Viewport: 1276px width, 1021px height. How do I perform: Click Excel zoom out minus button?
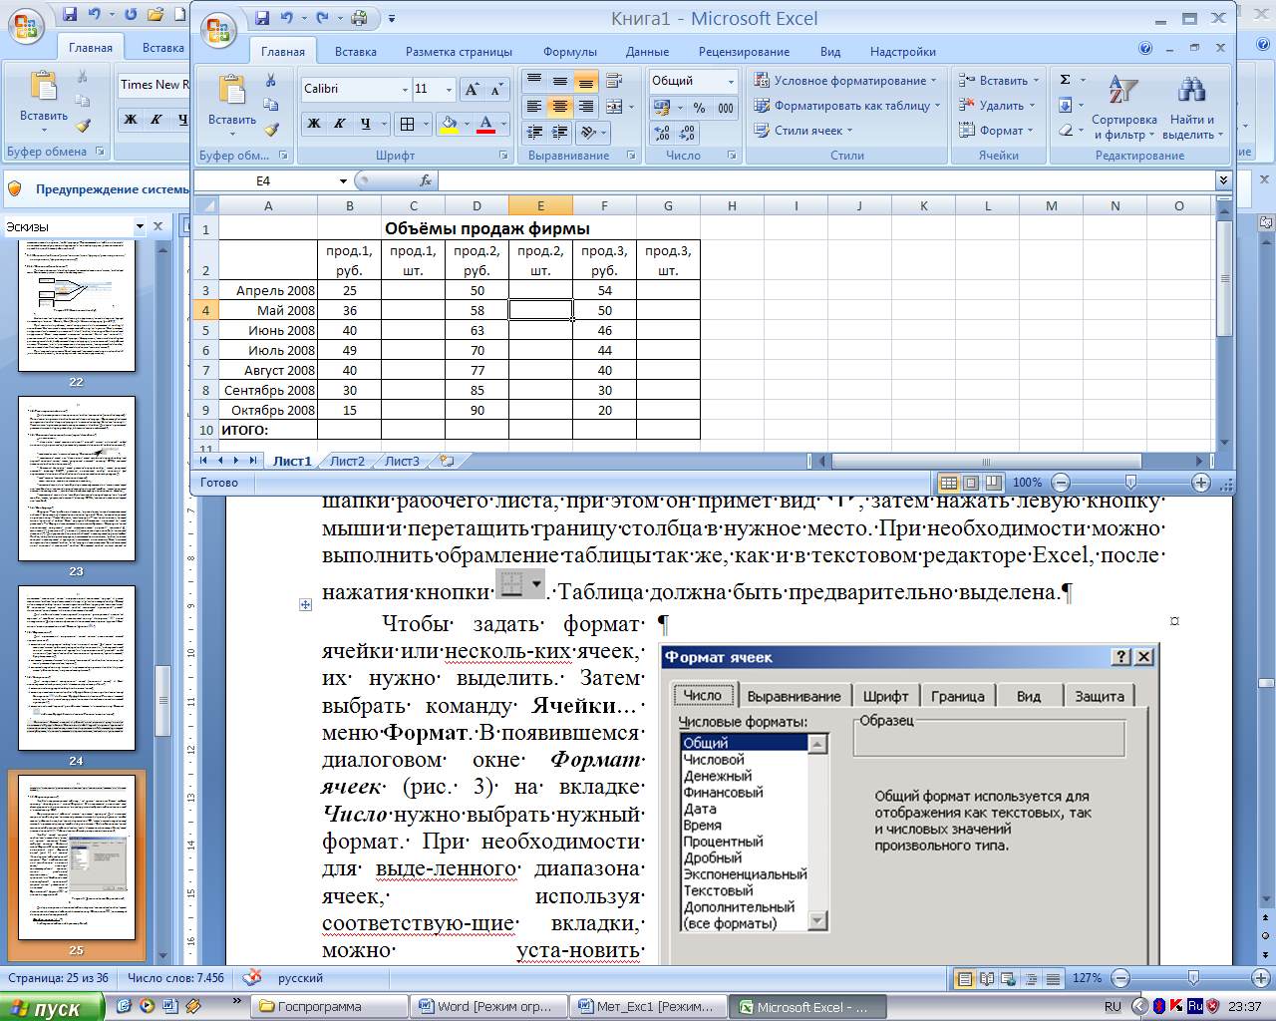click(x=1060, y=483)
